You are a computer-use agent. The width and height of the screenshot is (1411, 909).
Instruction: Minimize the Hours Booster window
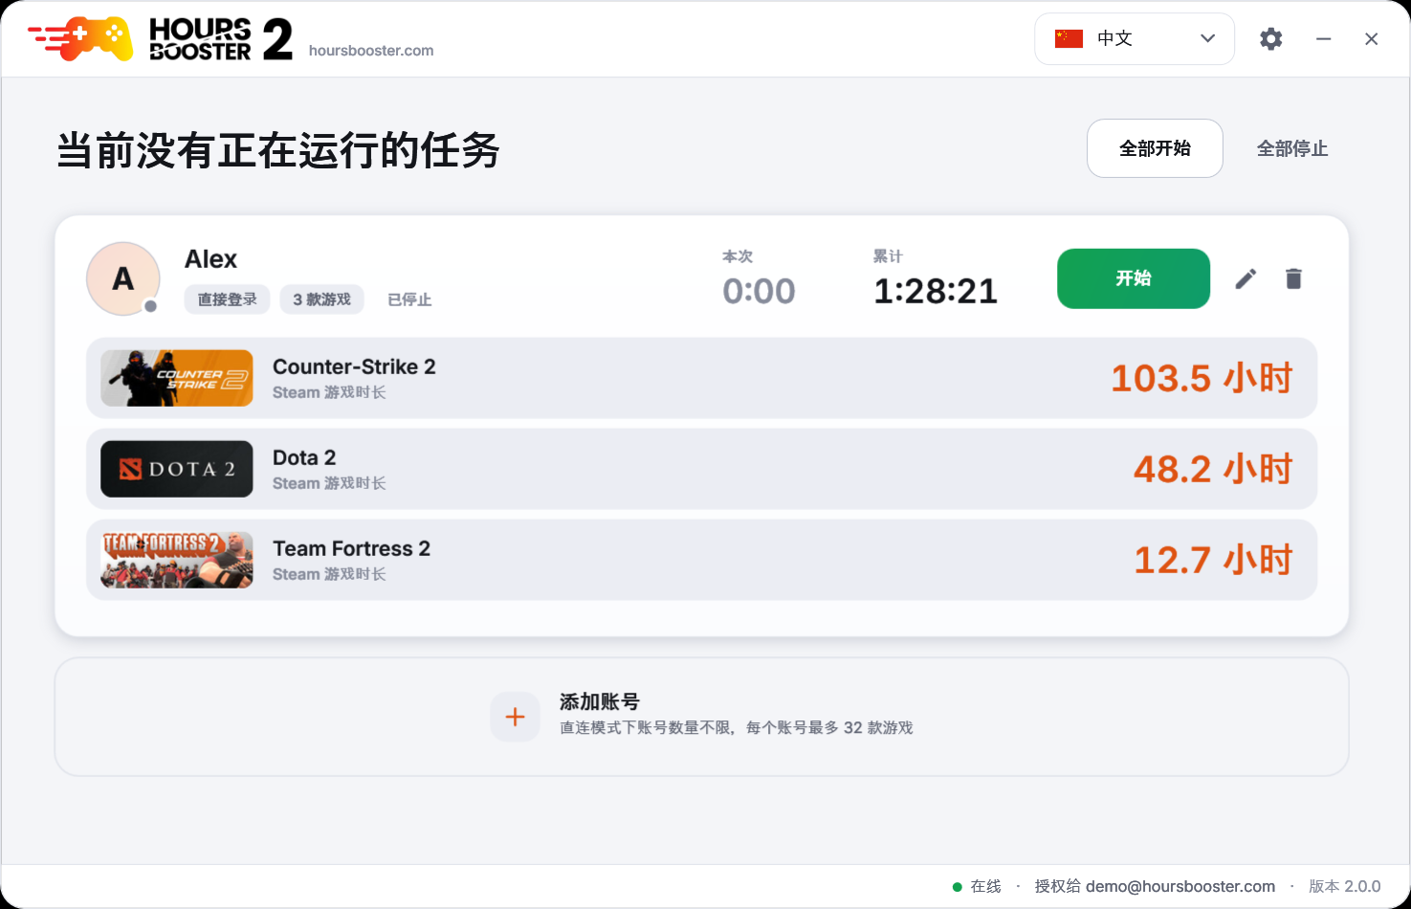(x=1323, y=39)
